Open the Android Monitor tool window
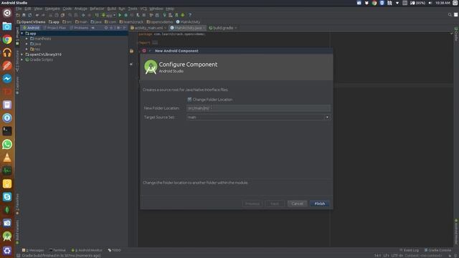The image size is (459, 258). coord(87,250)
